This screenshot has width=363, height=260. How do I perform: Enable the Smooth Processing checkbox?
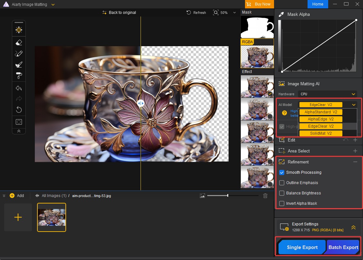point(282,172)
